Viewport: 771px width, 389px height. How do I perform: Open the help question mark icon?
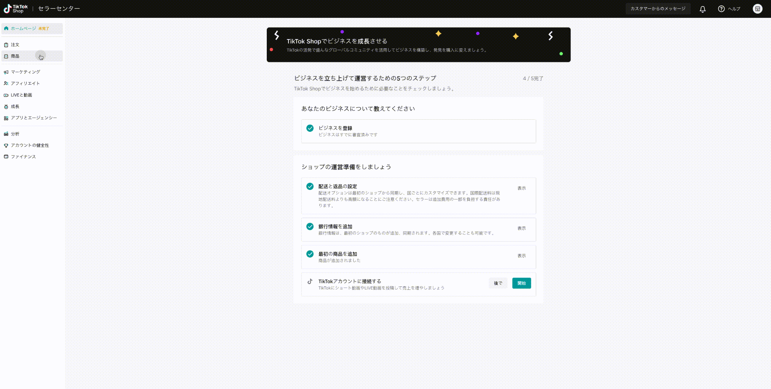tap(721, 9)
